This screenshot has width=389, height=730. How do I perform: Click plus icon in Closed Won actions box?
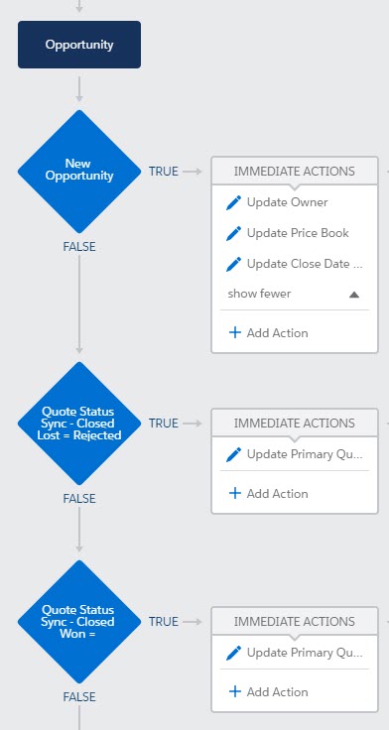tap(235, 691)
